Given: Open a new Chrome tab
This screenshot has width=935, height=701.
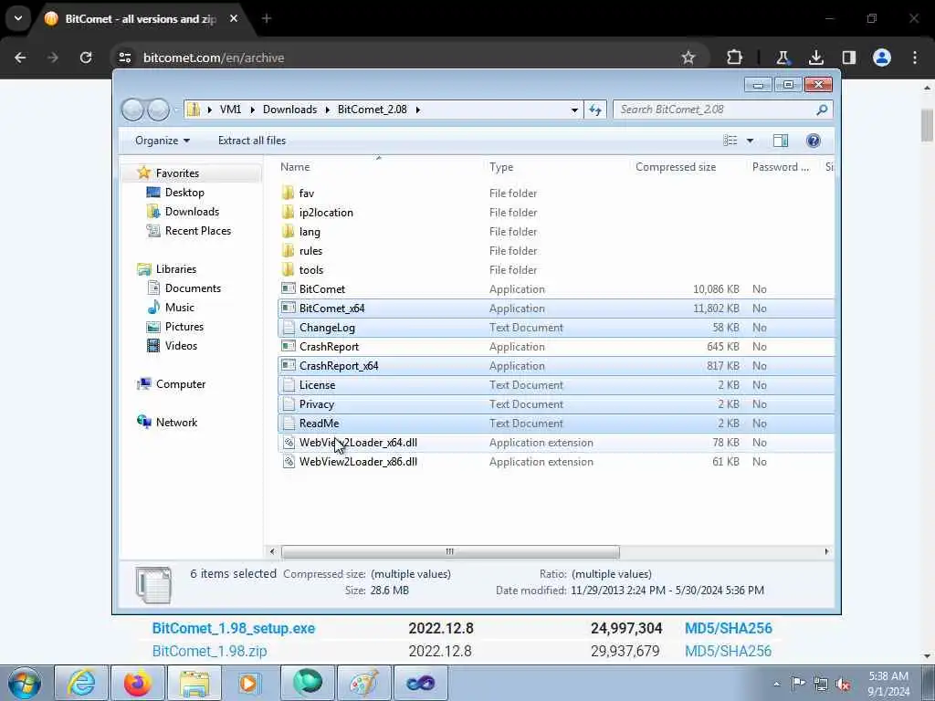Looking at the screenshot, I should [x=267, y=18].
